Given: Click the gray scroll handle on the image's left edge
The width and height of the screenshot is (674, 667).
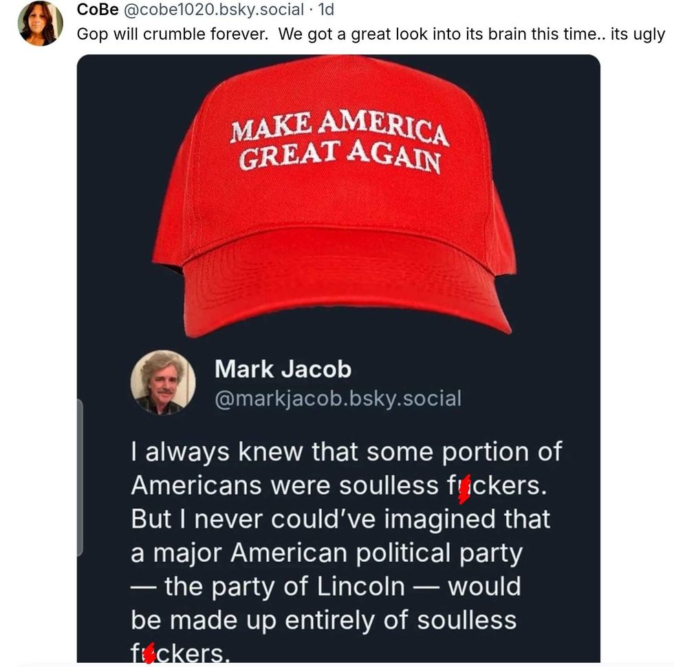Looking at the screenshot, I should click(80, 477).
